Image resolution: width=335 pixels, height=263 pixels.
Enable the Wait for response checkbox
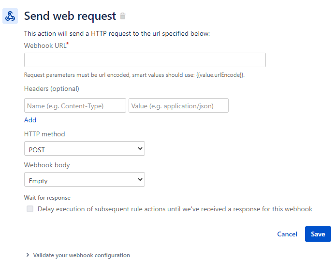(30, 209)
